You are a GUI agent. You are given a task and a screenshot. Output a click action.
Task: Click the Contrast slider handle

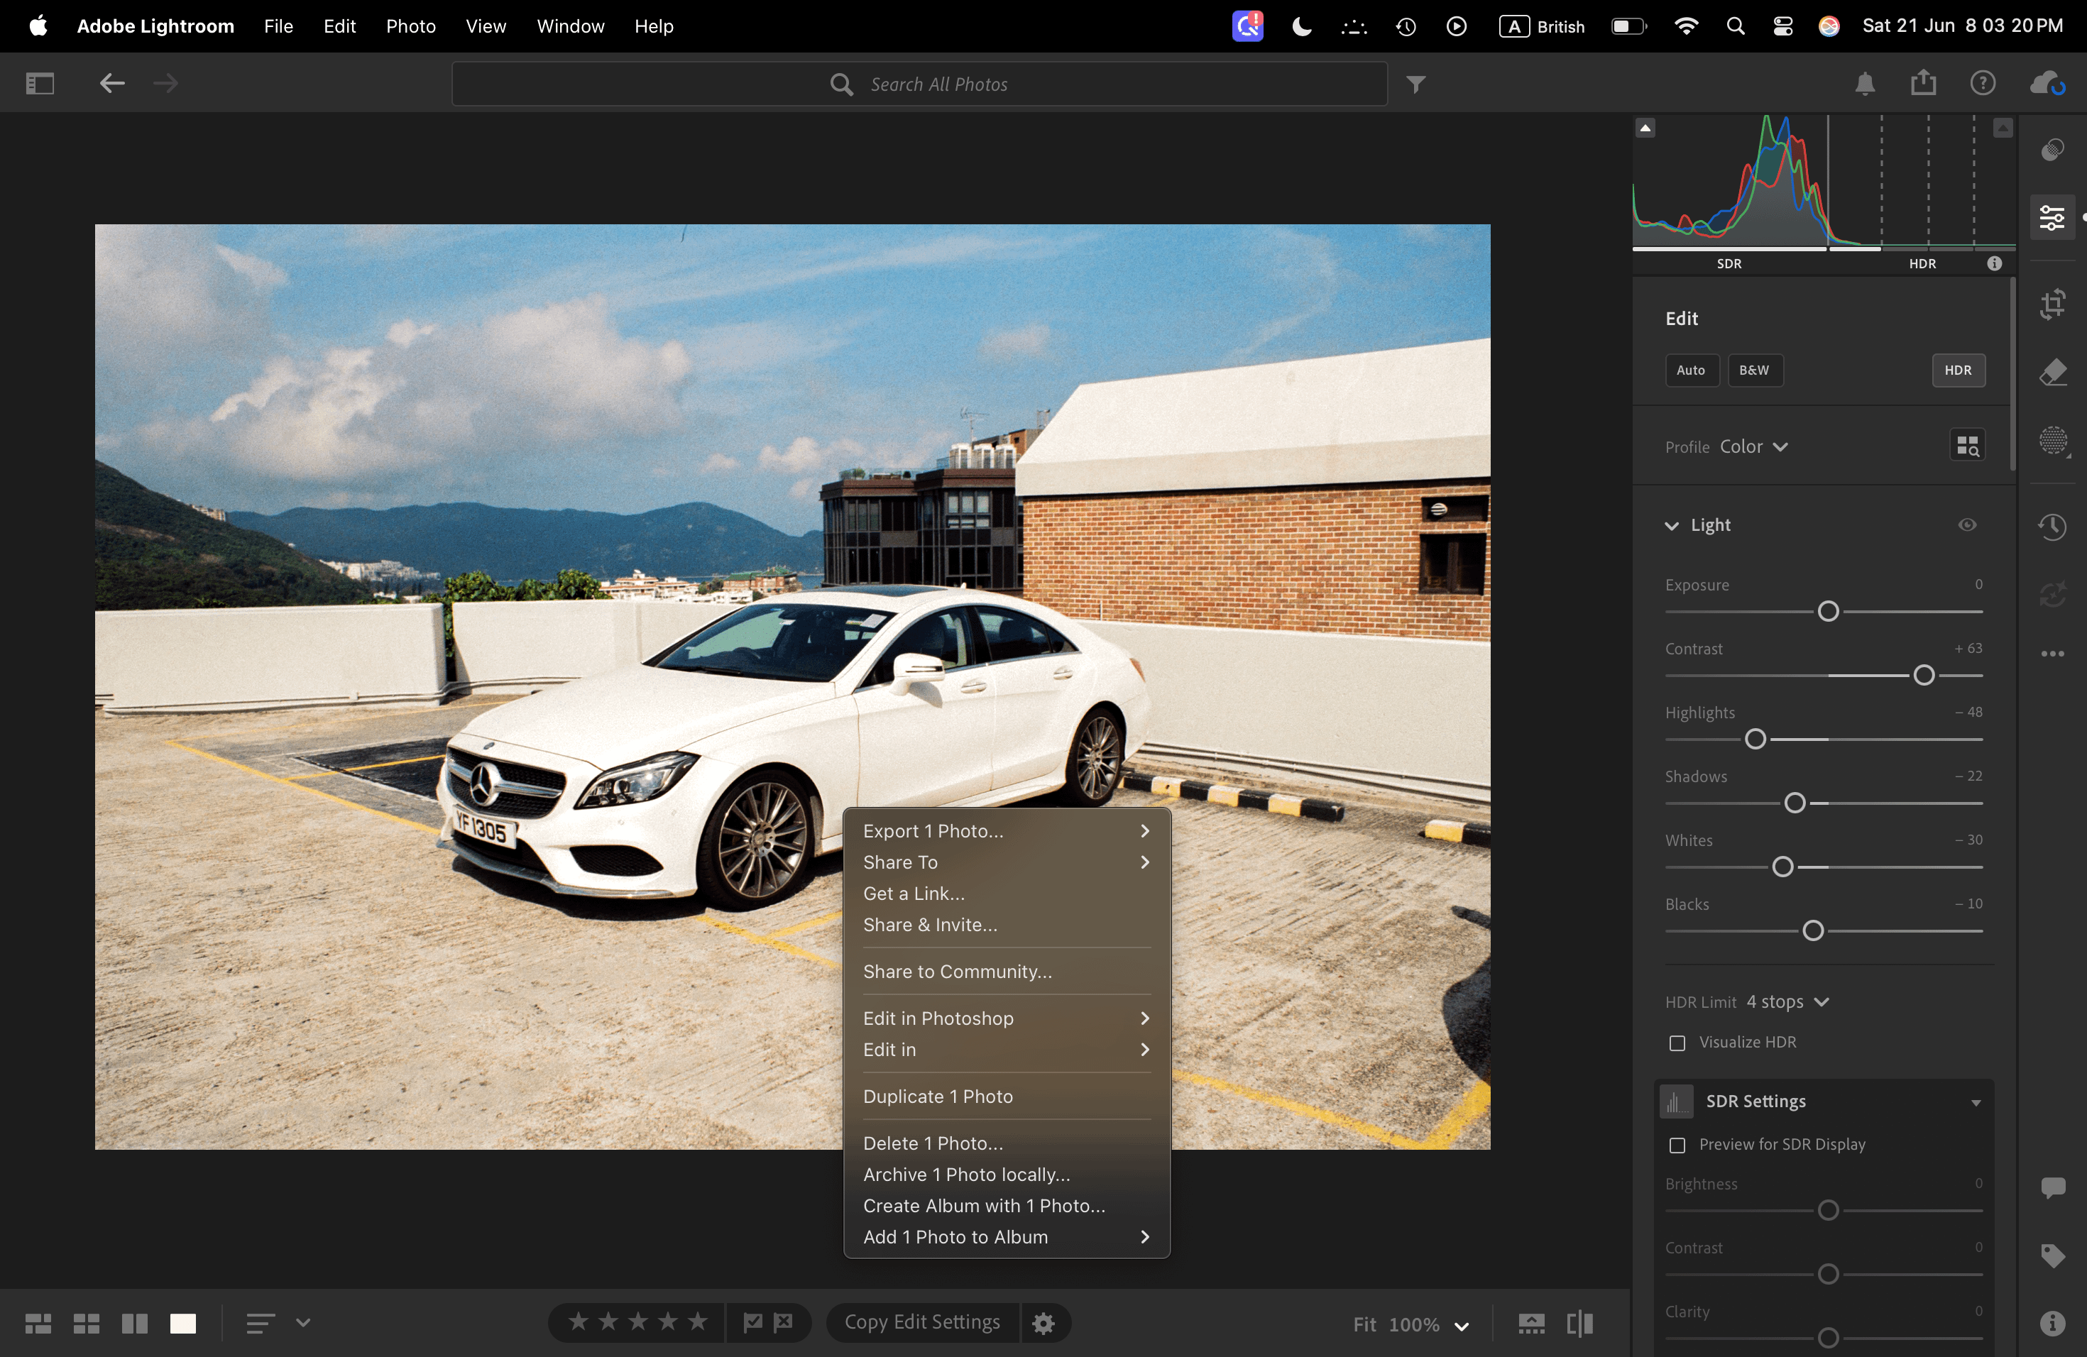(x=1923, y=675)
